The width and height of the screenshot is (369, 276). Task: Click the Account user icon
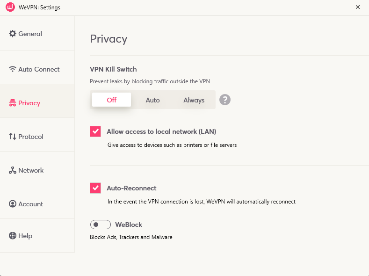tap(13, 204)
